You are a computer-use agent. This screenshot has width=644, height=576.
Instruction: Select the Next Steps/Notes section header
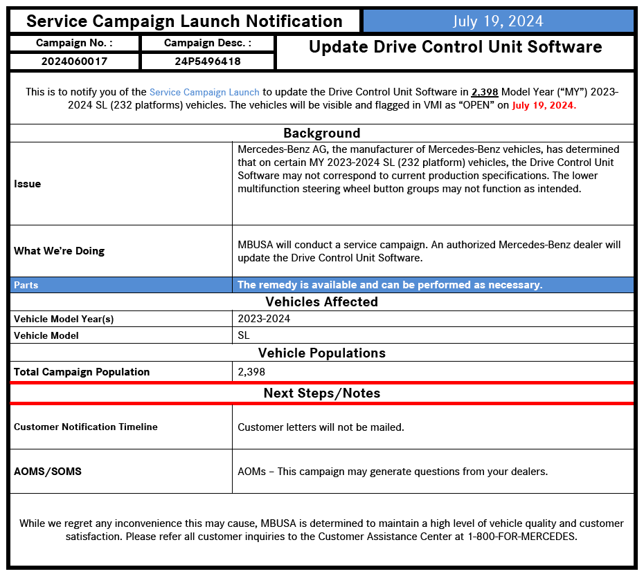pos(321,393)
